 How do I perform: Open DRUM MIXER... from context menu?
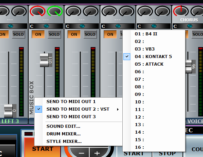tap(78, 134)
